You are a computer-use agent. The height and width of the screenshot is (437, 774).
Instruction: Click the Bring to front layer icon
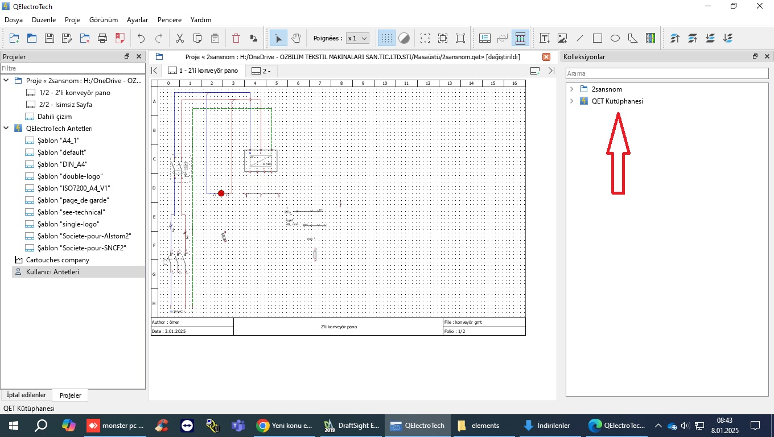point(675,39)
